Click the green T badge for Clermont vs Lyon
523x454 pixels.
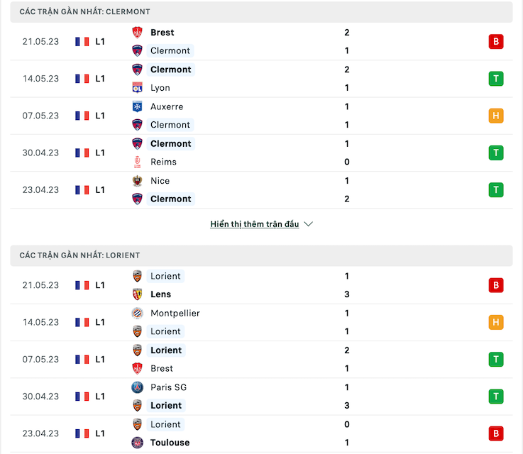coord(496,79)
